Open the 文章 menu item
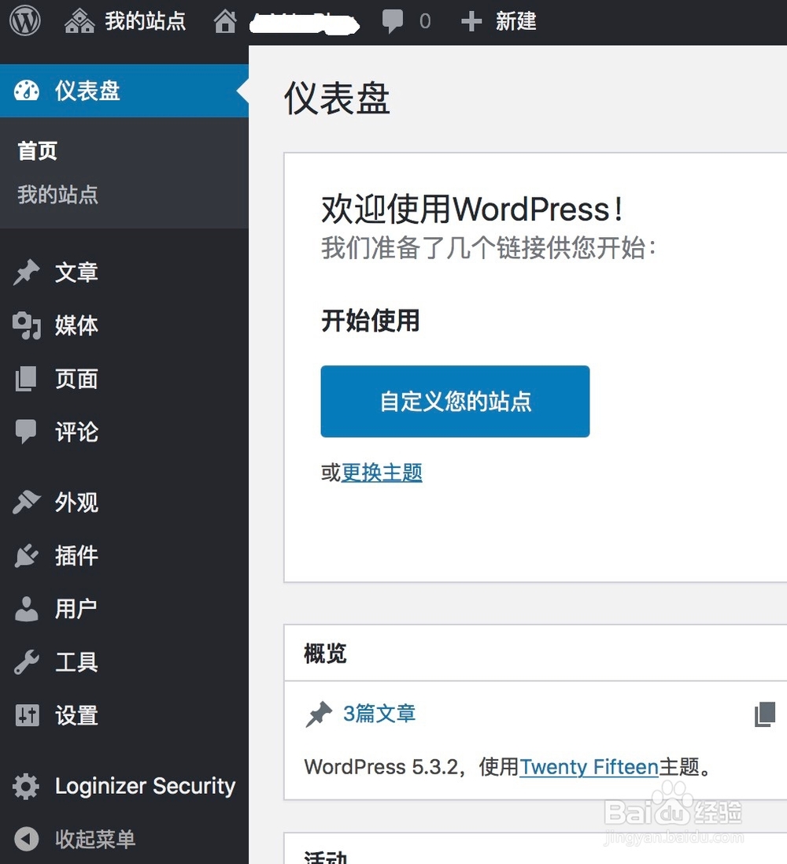 coord(124,273)
